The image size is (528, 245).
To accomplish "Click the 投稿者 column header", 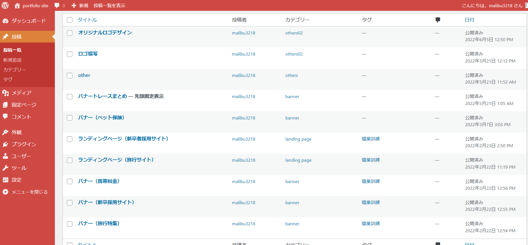I will [x=239, y=20].
